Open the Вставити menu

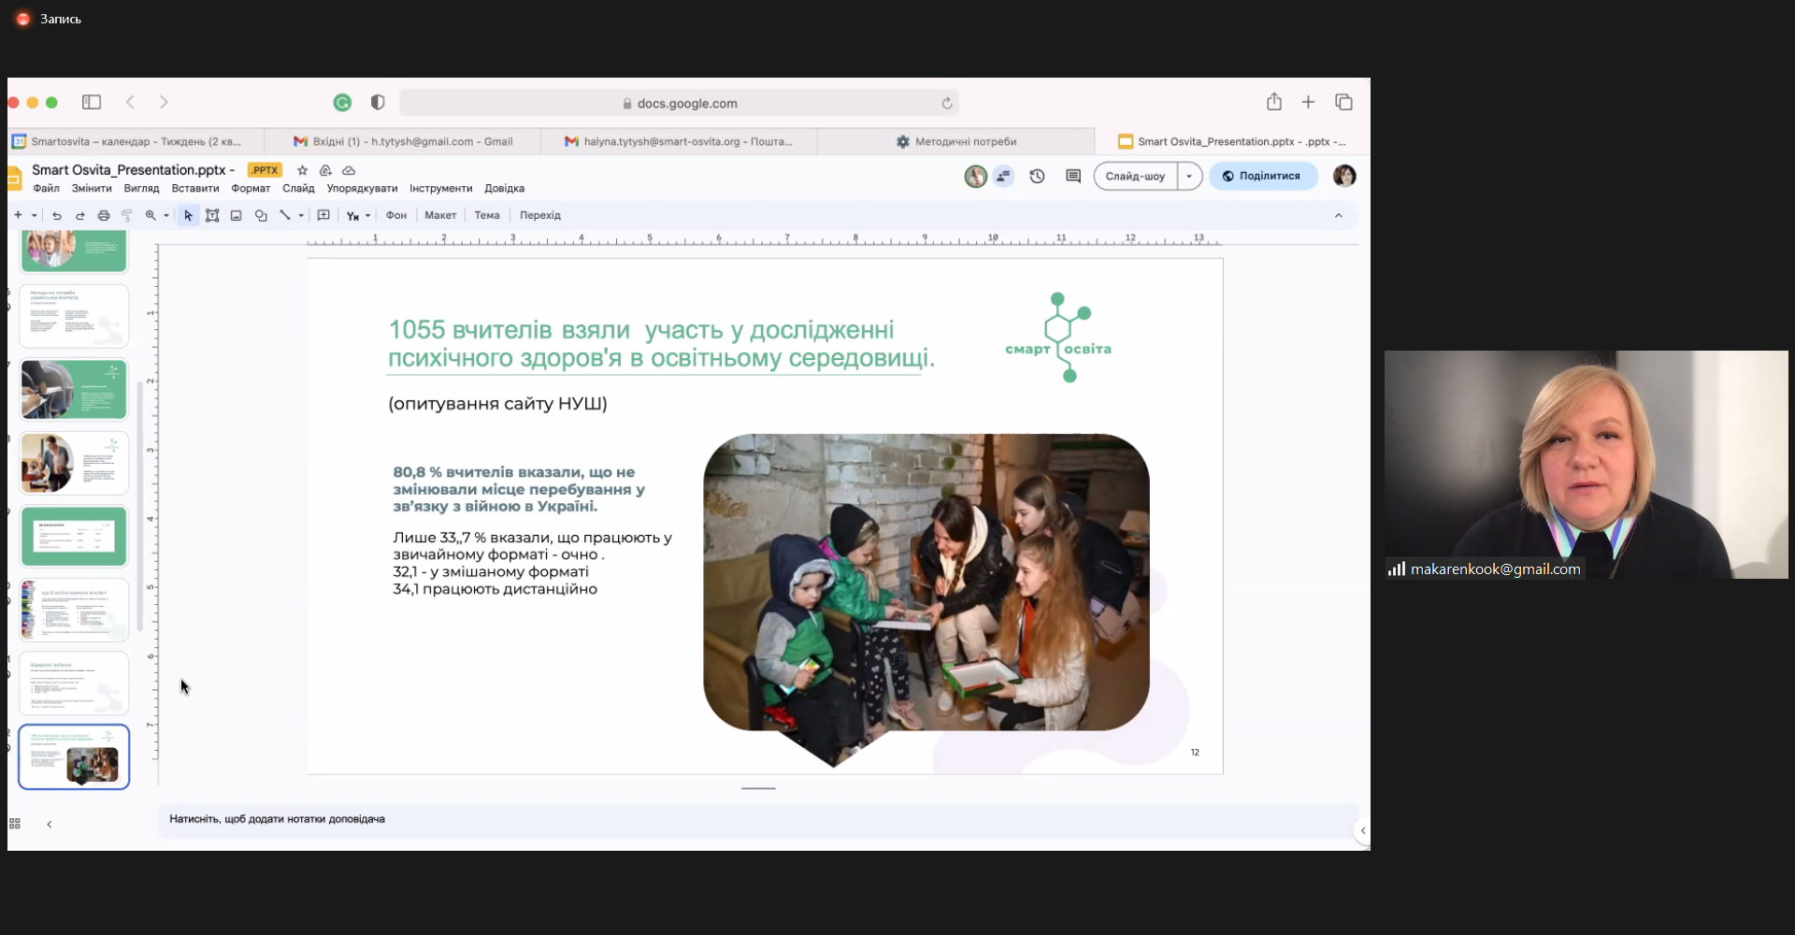(x=194, y=189)
